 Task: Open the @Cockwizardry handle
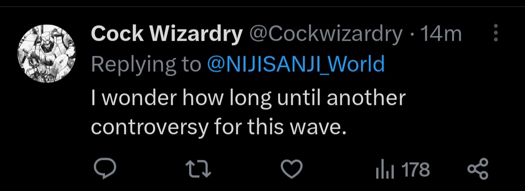click(x=325, y=34)
